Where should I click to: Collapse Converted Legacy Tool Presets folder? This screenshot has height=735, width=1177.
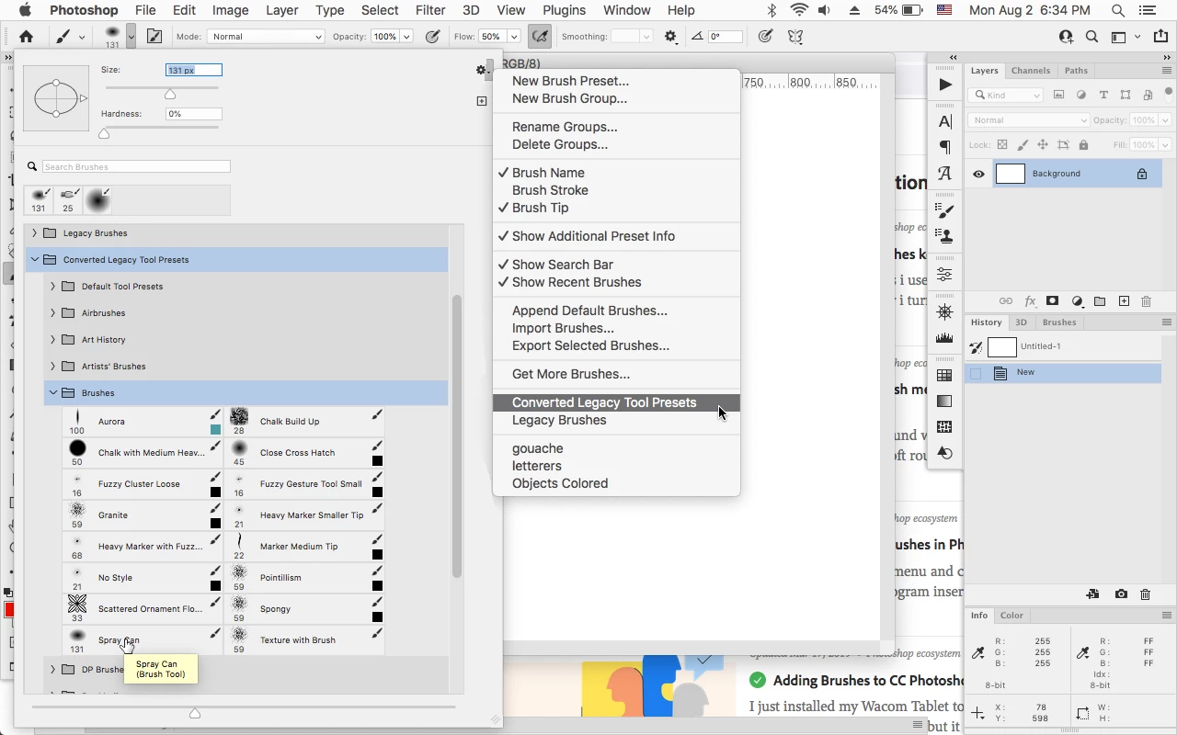pyautogui.click(x=35, y=260)
